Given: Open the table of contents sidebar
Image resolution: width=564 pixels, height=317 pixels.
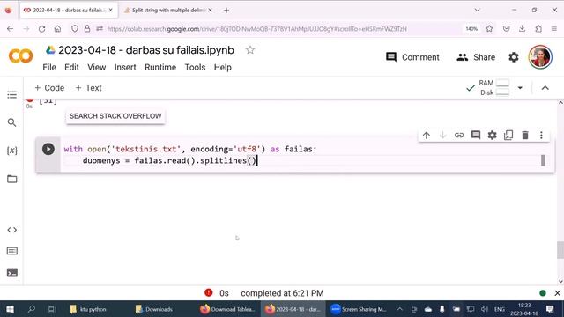Looking at the screenshot, I should tap(11, 95).
